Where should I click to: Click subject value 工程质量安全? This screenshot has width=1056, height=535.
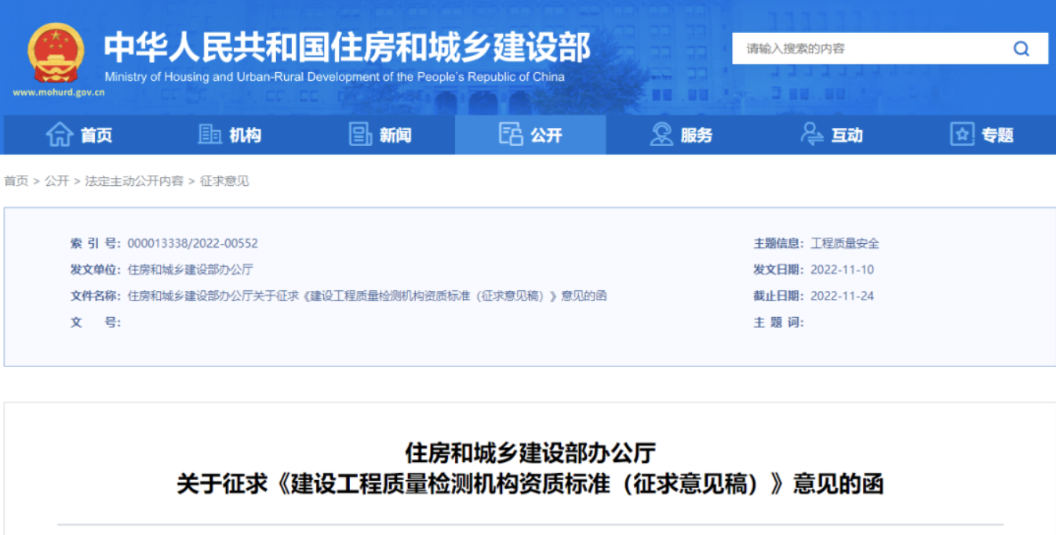[845, 244]
